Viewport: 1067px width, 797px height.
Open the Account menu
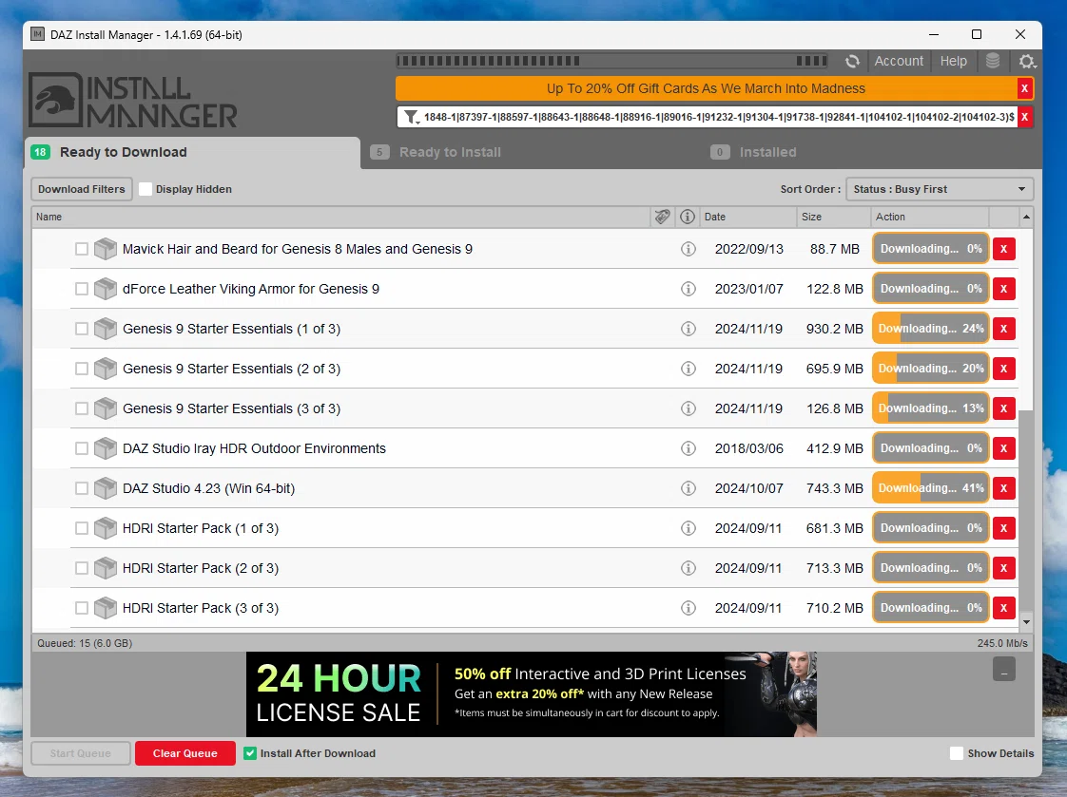(x=899, y=61)
